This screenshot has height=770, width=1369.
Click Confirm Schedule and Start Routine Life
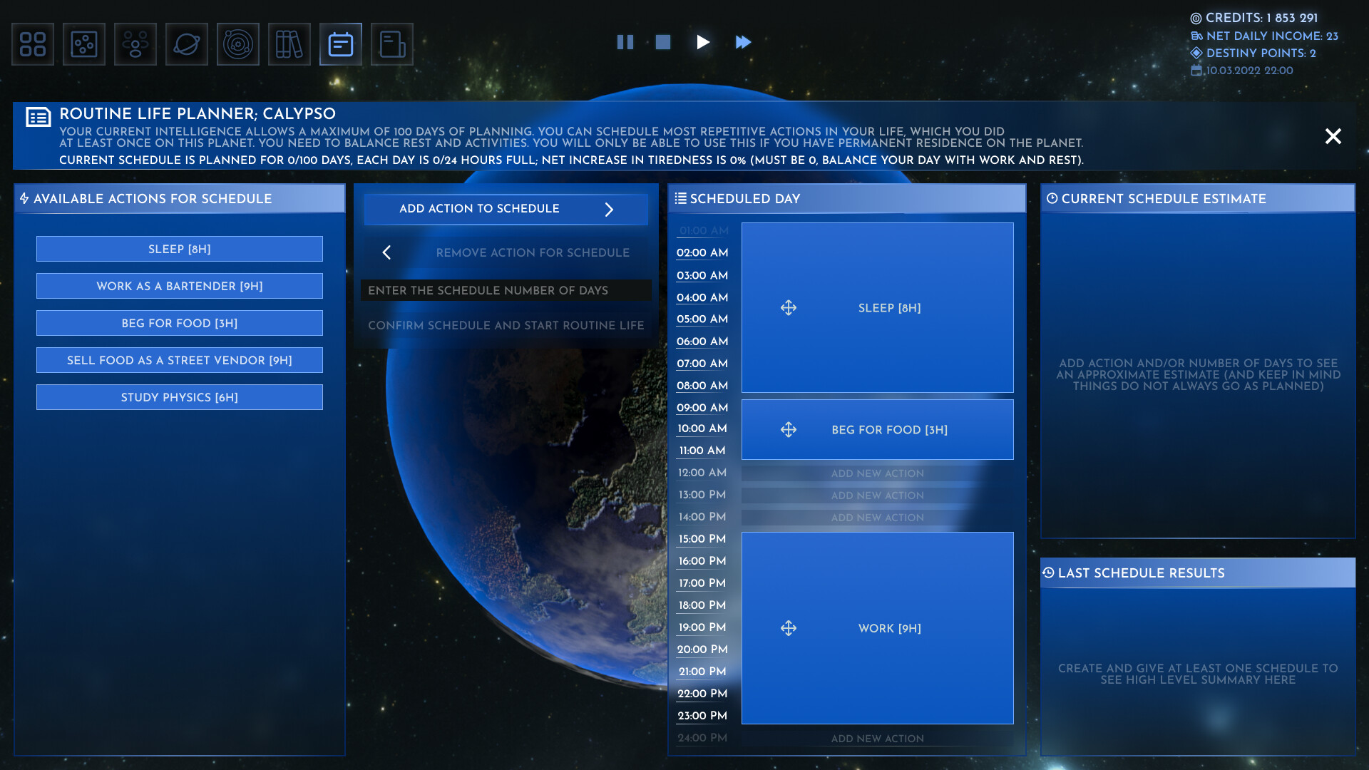(506, 325)
